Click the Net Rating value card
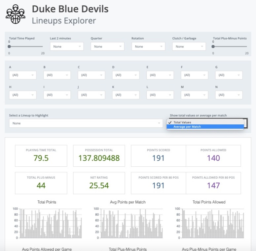This screenshot has height=251, width=256. point(99,183)
